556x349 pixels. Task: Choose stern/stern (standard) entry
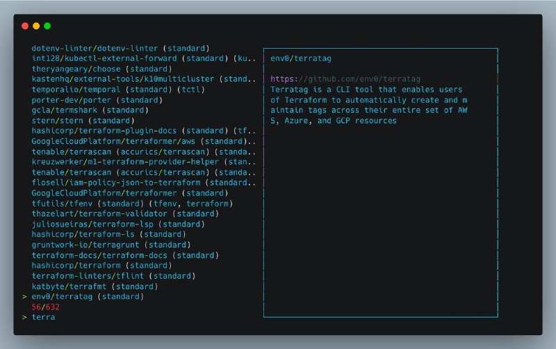click(x=83, y=120)
